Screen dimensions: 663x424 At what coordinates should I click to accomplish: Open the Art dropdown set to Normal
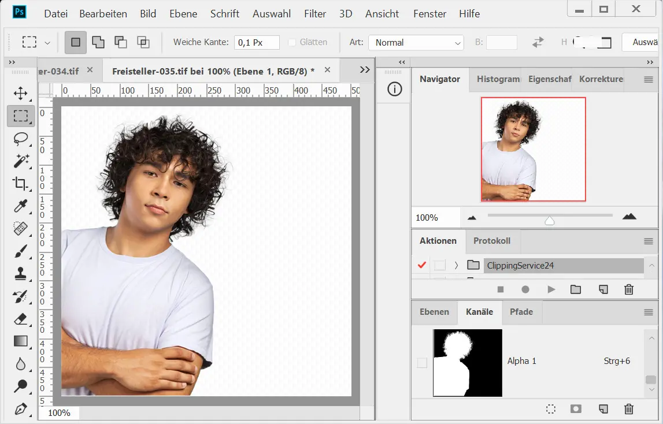416,43
